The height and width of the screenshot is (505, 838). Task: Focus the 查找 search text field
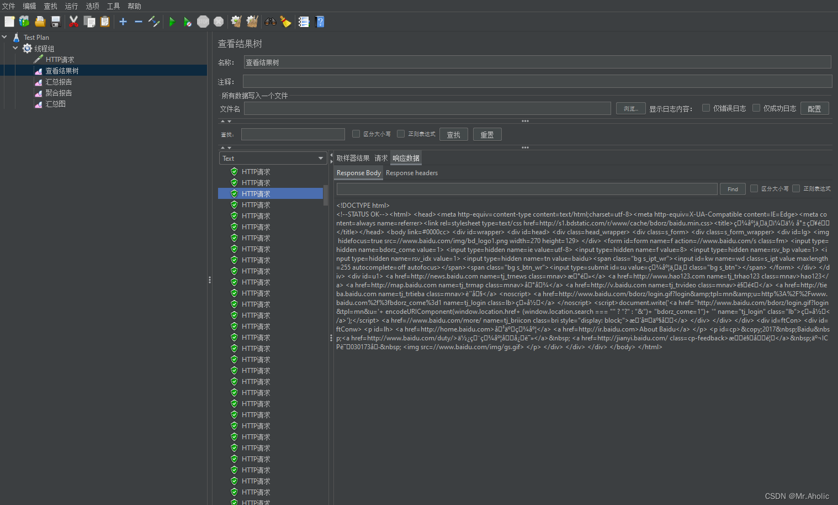click(x=293, y=134)
